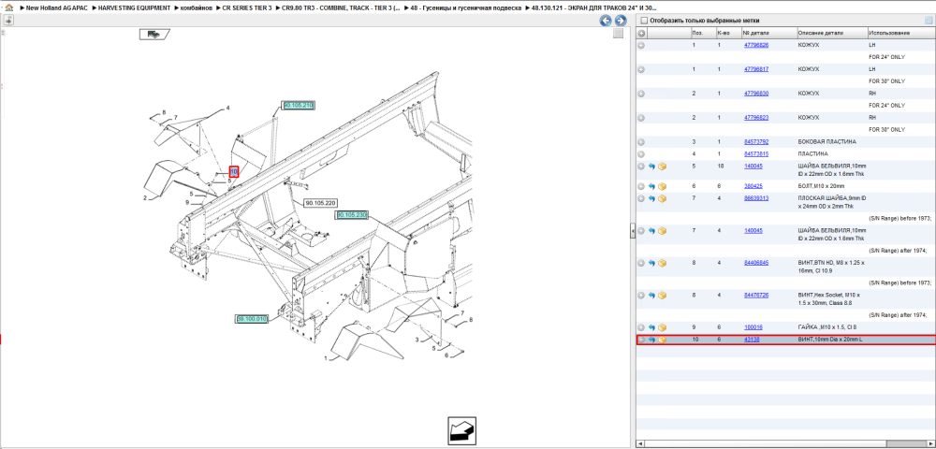Open part number 47796823 link

tap(756, 118)
